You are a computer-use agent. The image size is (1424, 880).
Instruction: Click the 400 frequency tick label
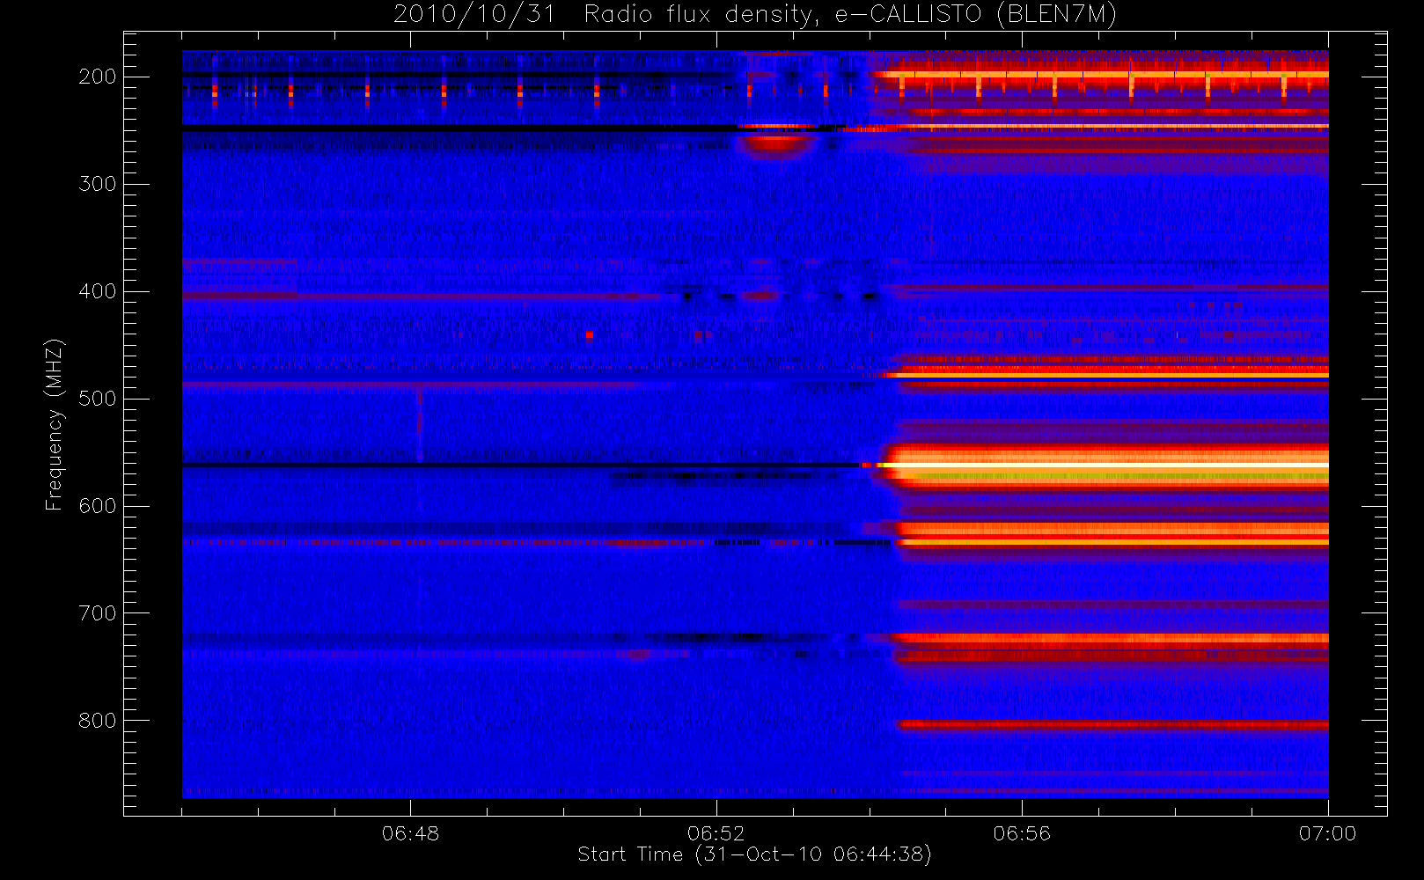click(x=97, y=291)
